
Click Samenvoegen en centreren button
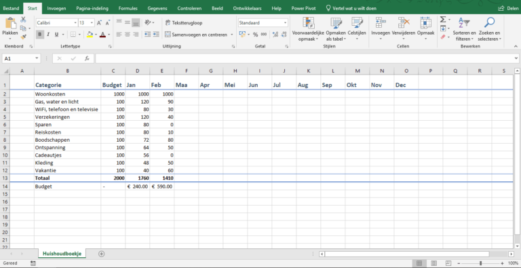[196, 35]
